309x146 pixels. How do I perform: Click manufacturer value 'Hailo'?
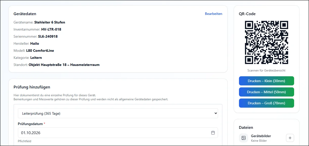pyautogui.click(x=35, y=43)
